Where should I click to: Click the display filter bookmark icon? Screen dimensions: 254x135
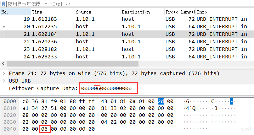[x=3, y=4]
